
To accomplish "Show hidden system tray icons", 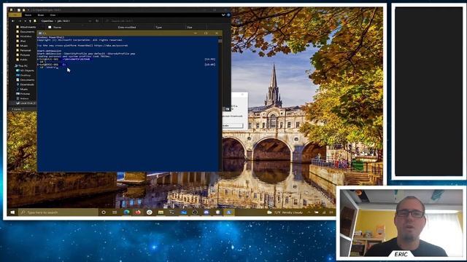I will (x=309, y=213).
